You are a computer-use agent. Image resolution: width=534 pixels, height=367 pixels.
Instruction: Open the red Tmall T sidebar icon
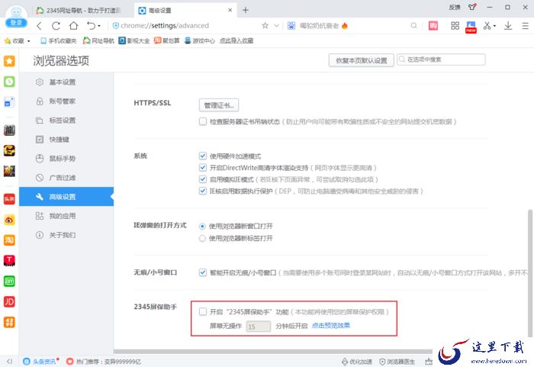(x=9, y=261)
